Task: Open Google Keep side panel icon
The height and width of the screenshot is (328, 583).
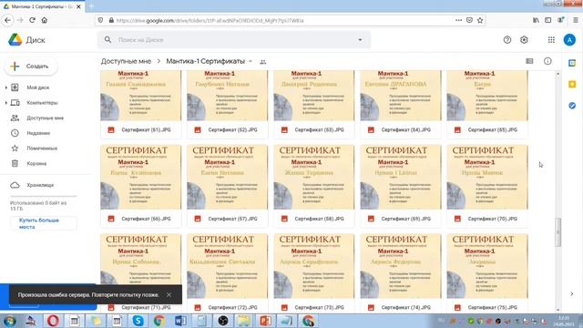Action: 572,85
